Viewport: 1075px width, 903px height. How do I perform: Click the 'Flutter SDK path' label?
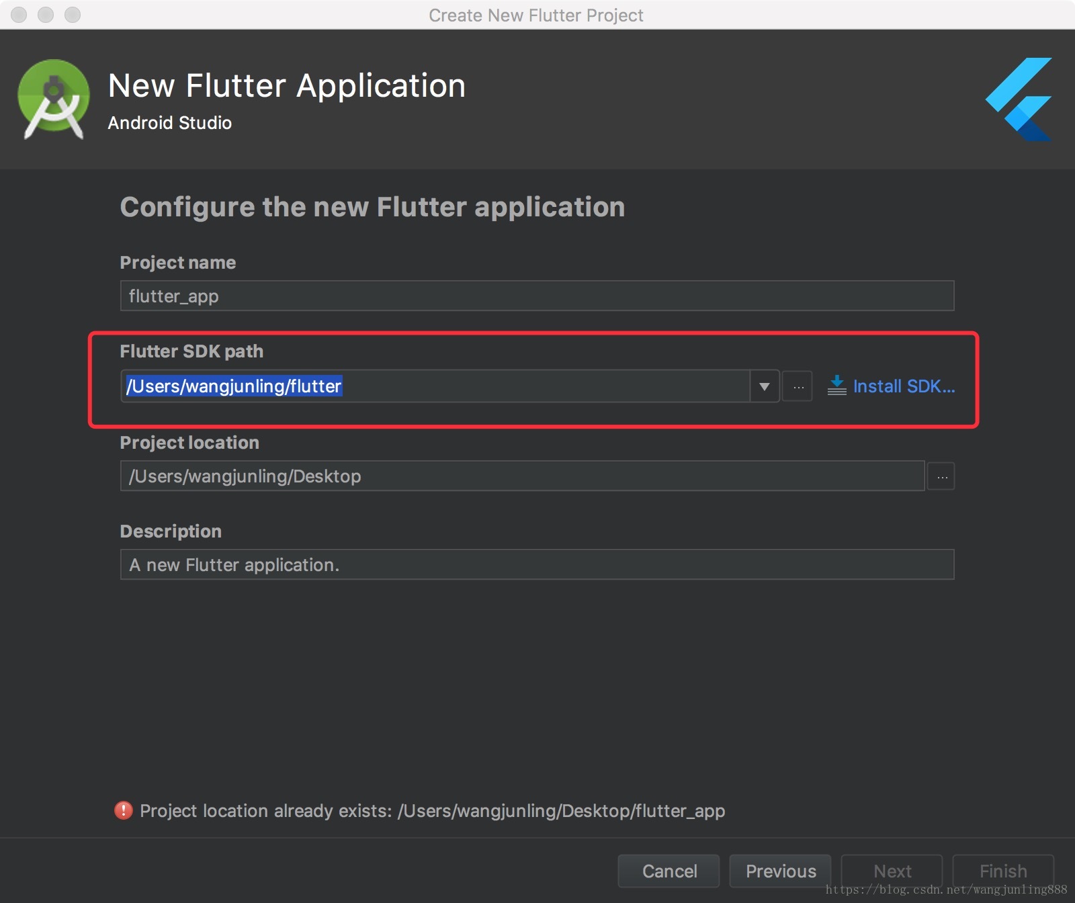(191, 351)
